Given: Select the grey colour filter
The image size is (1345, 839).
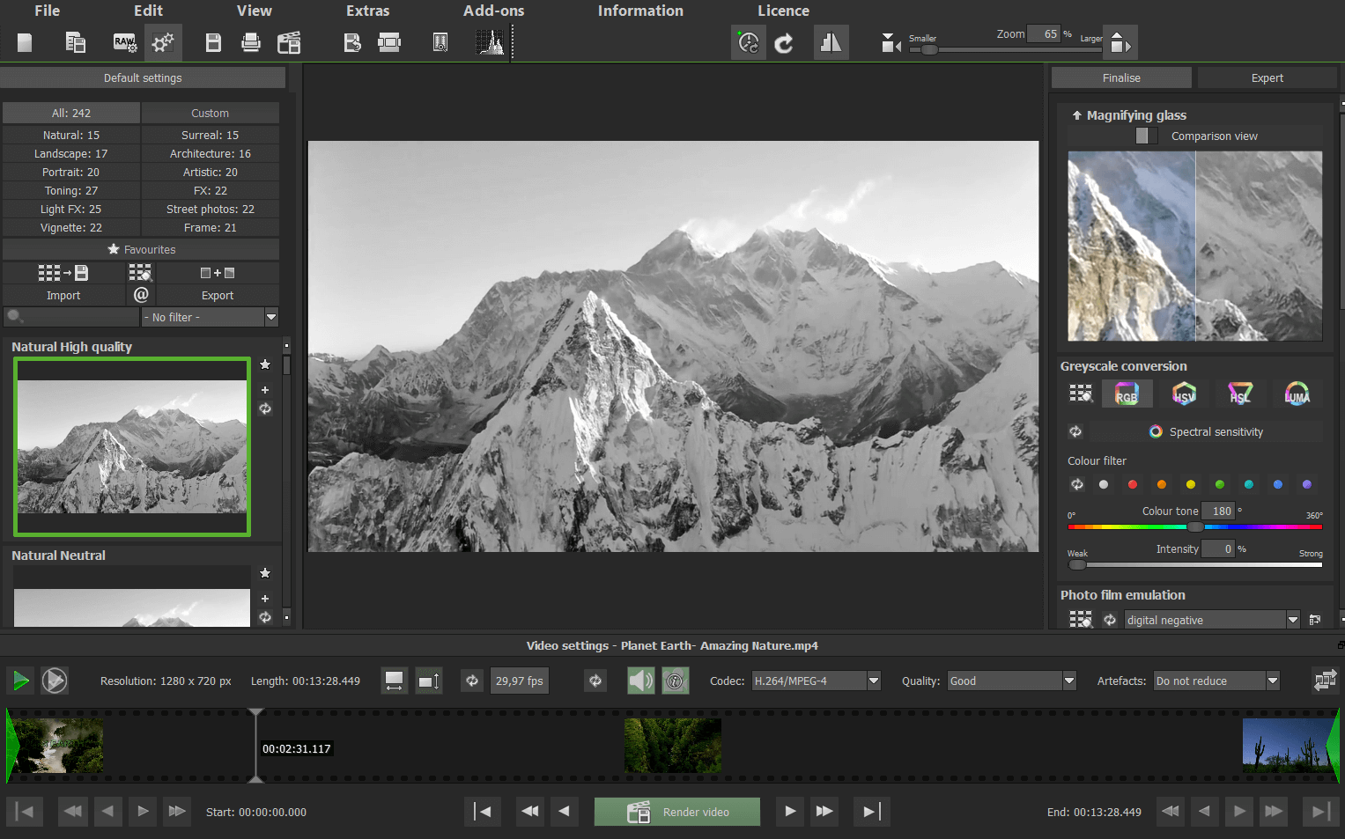Looking at the screenshot, I should coord(1104,484).
